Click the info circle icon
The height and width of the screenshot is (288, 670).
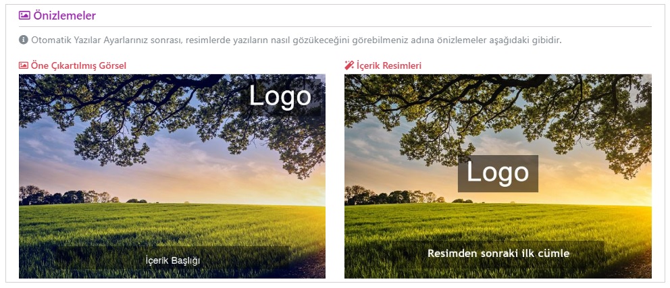[x=23, y=40]
